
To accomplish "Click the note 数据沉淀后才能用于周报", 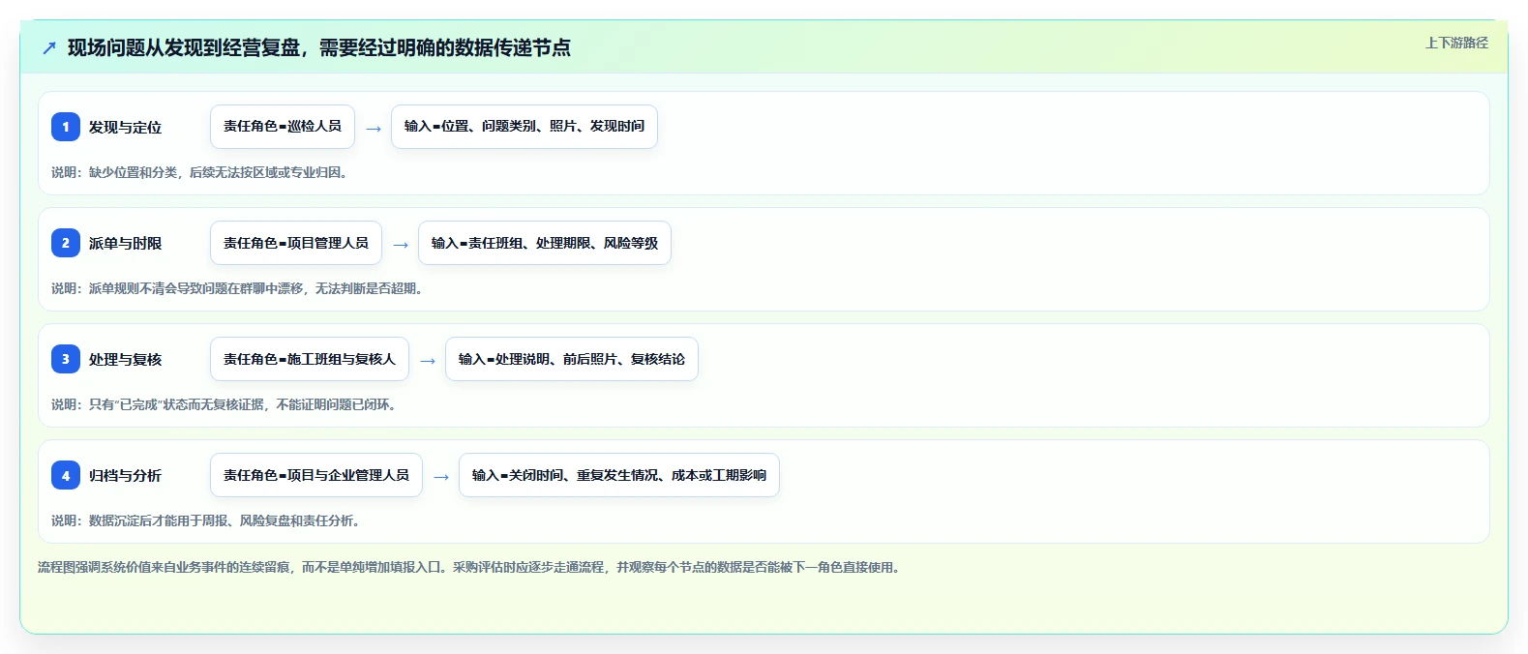I will point(208,520).
